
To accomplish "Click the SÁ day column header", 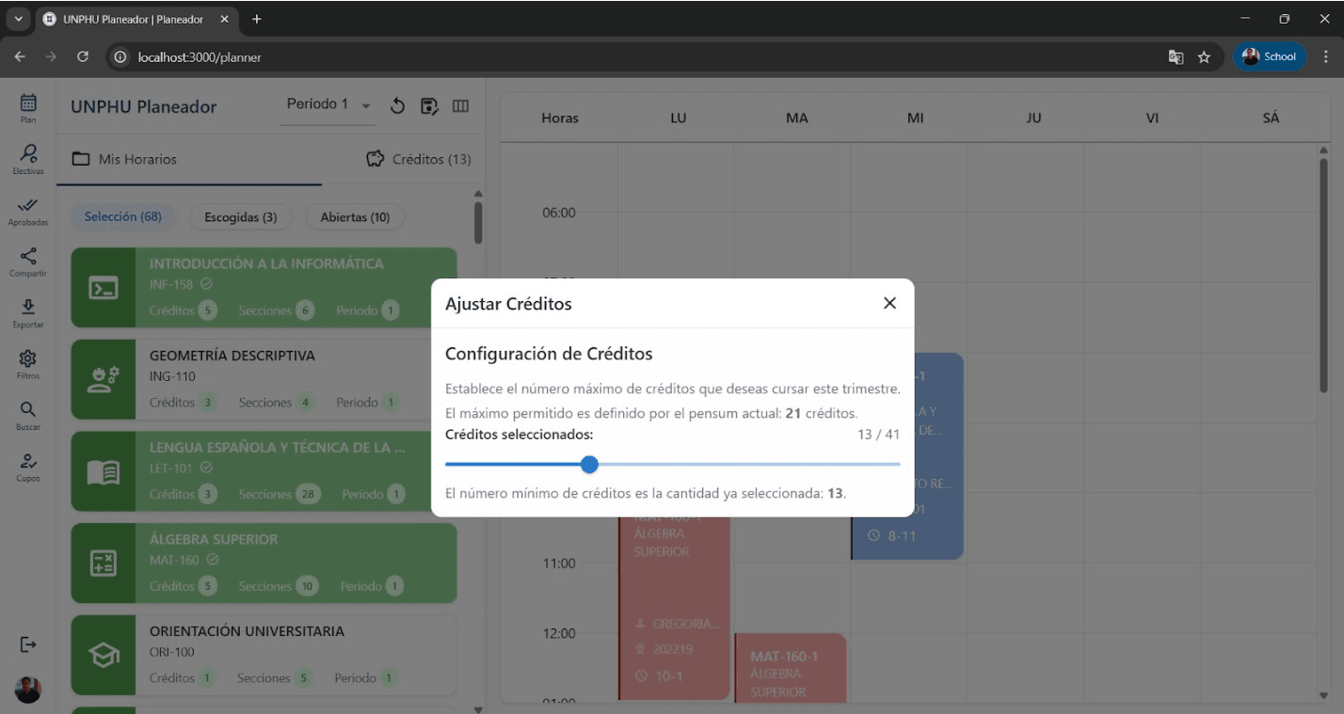I will [x=1272, y=118].
